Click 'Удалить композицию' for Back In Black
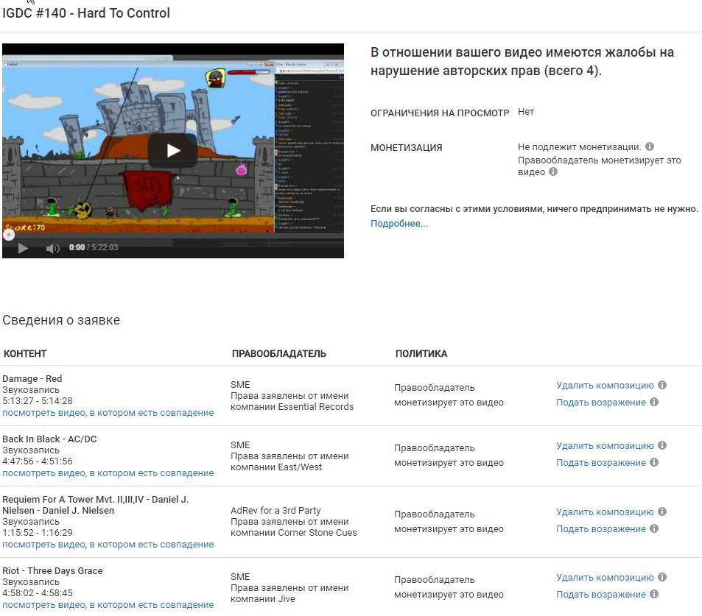Image resolution: width=702 pixels, height=616 pixels. (x=605, y=445)
